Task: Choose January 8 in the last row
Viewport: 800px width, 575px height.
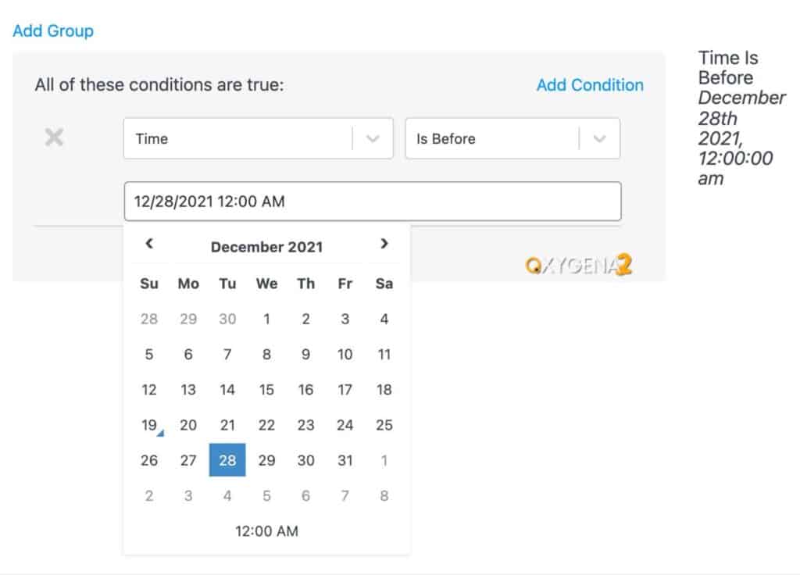Action: (x=384, y=495)
